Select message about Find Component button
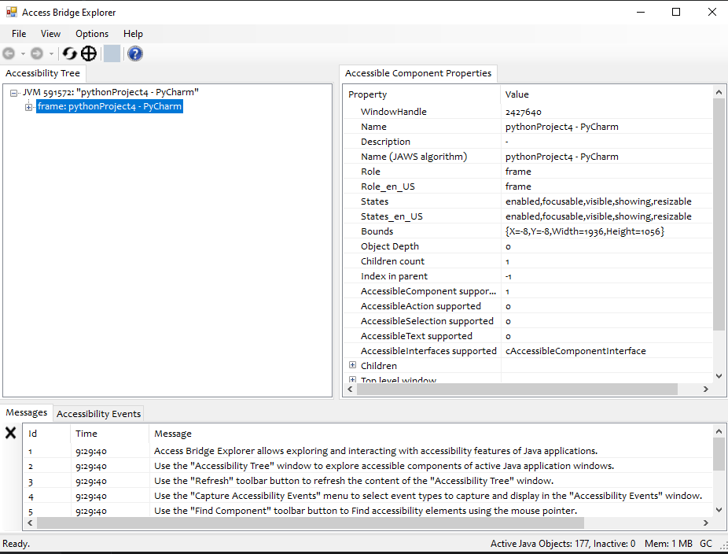This screenshot has width=728, height=554. 368,511
